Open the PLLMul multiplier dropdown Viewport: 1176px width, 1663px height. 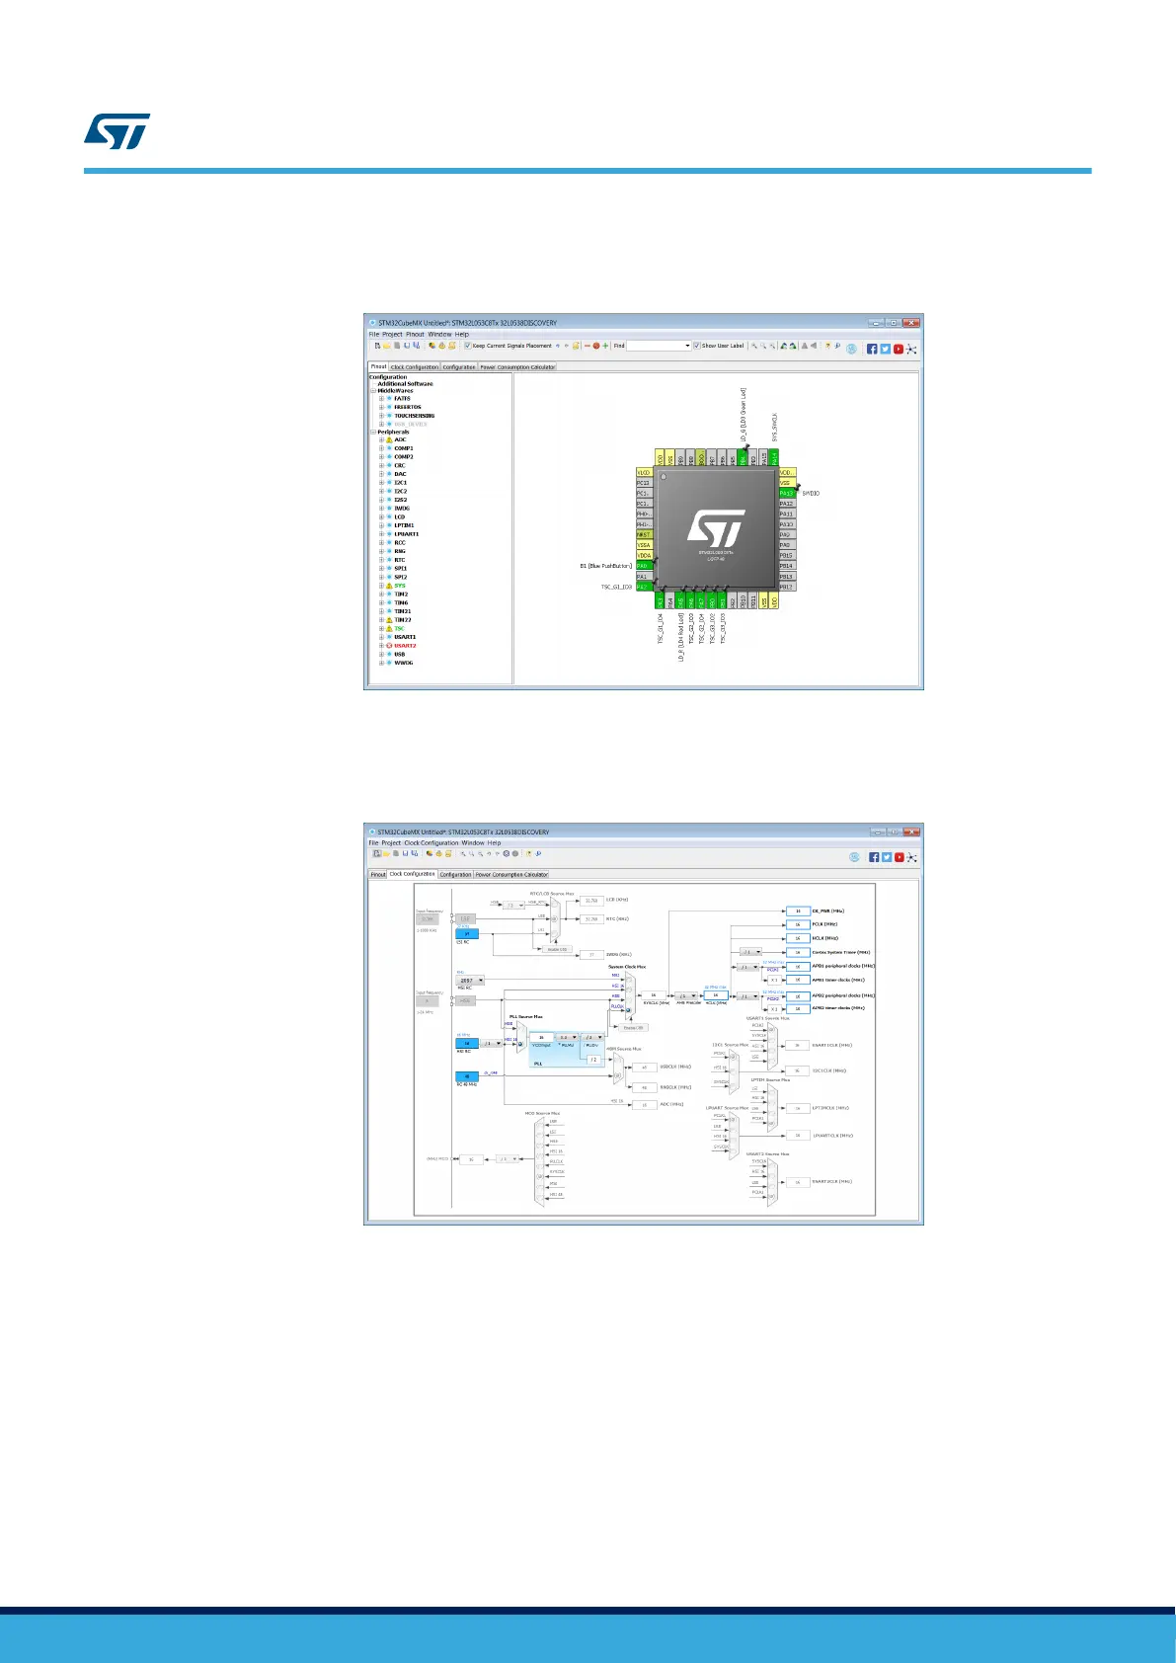tap(567, 1038)
